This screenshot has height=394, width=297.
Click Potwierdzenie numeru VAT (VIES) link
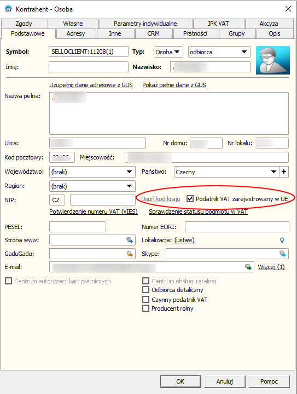click(94, 212)
